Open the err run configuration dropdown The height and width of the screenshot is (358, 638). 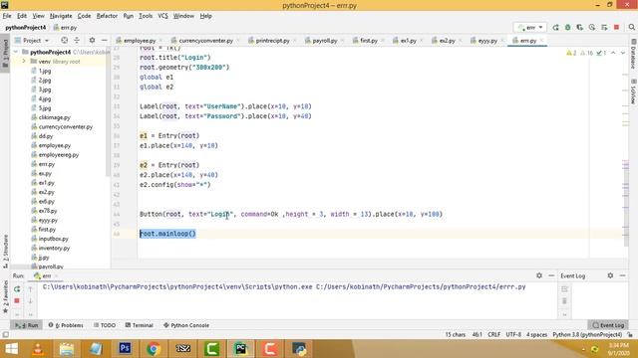click(x=530, y=27)
